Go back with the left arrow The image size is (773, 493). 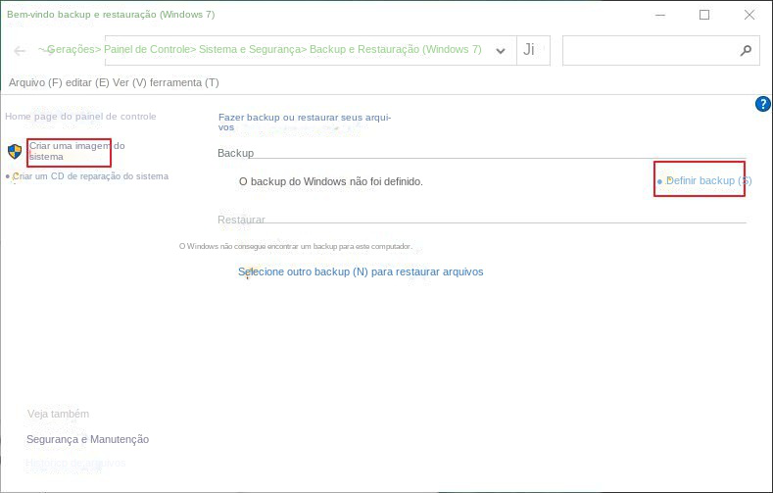[20, 50]
